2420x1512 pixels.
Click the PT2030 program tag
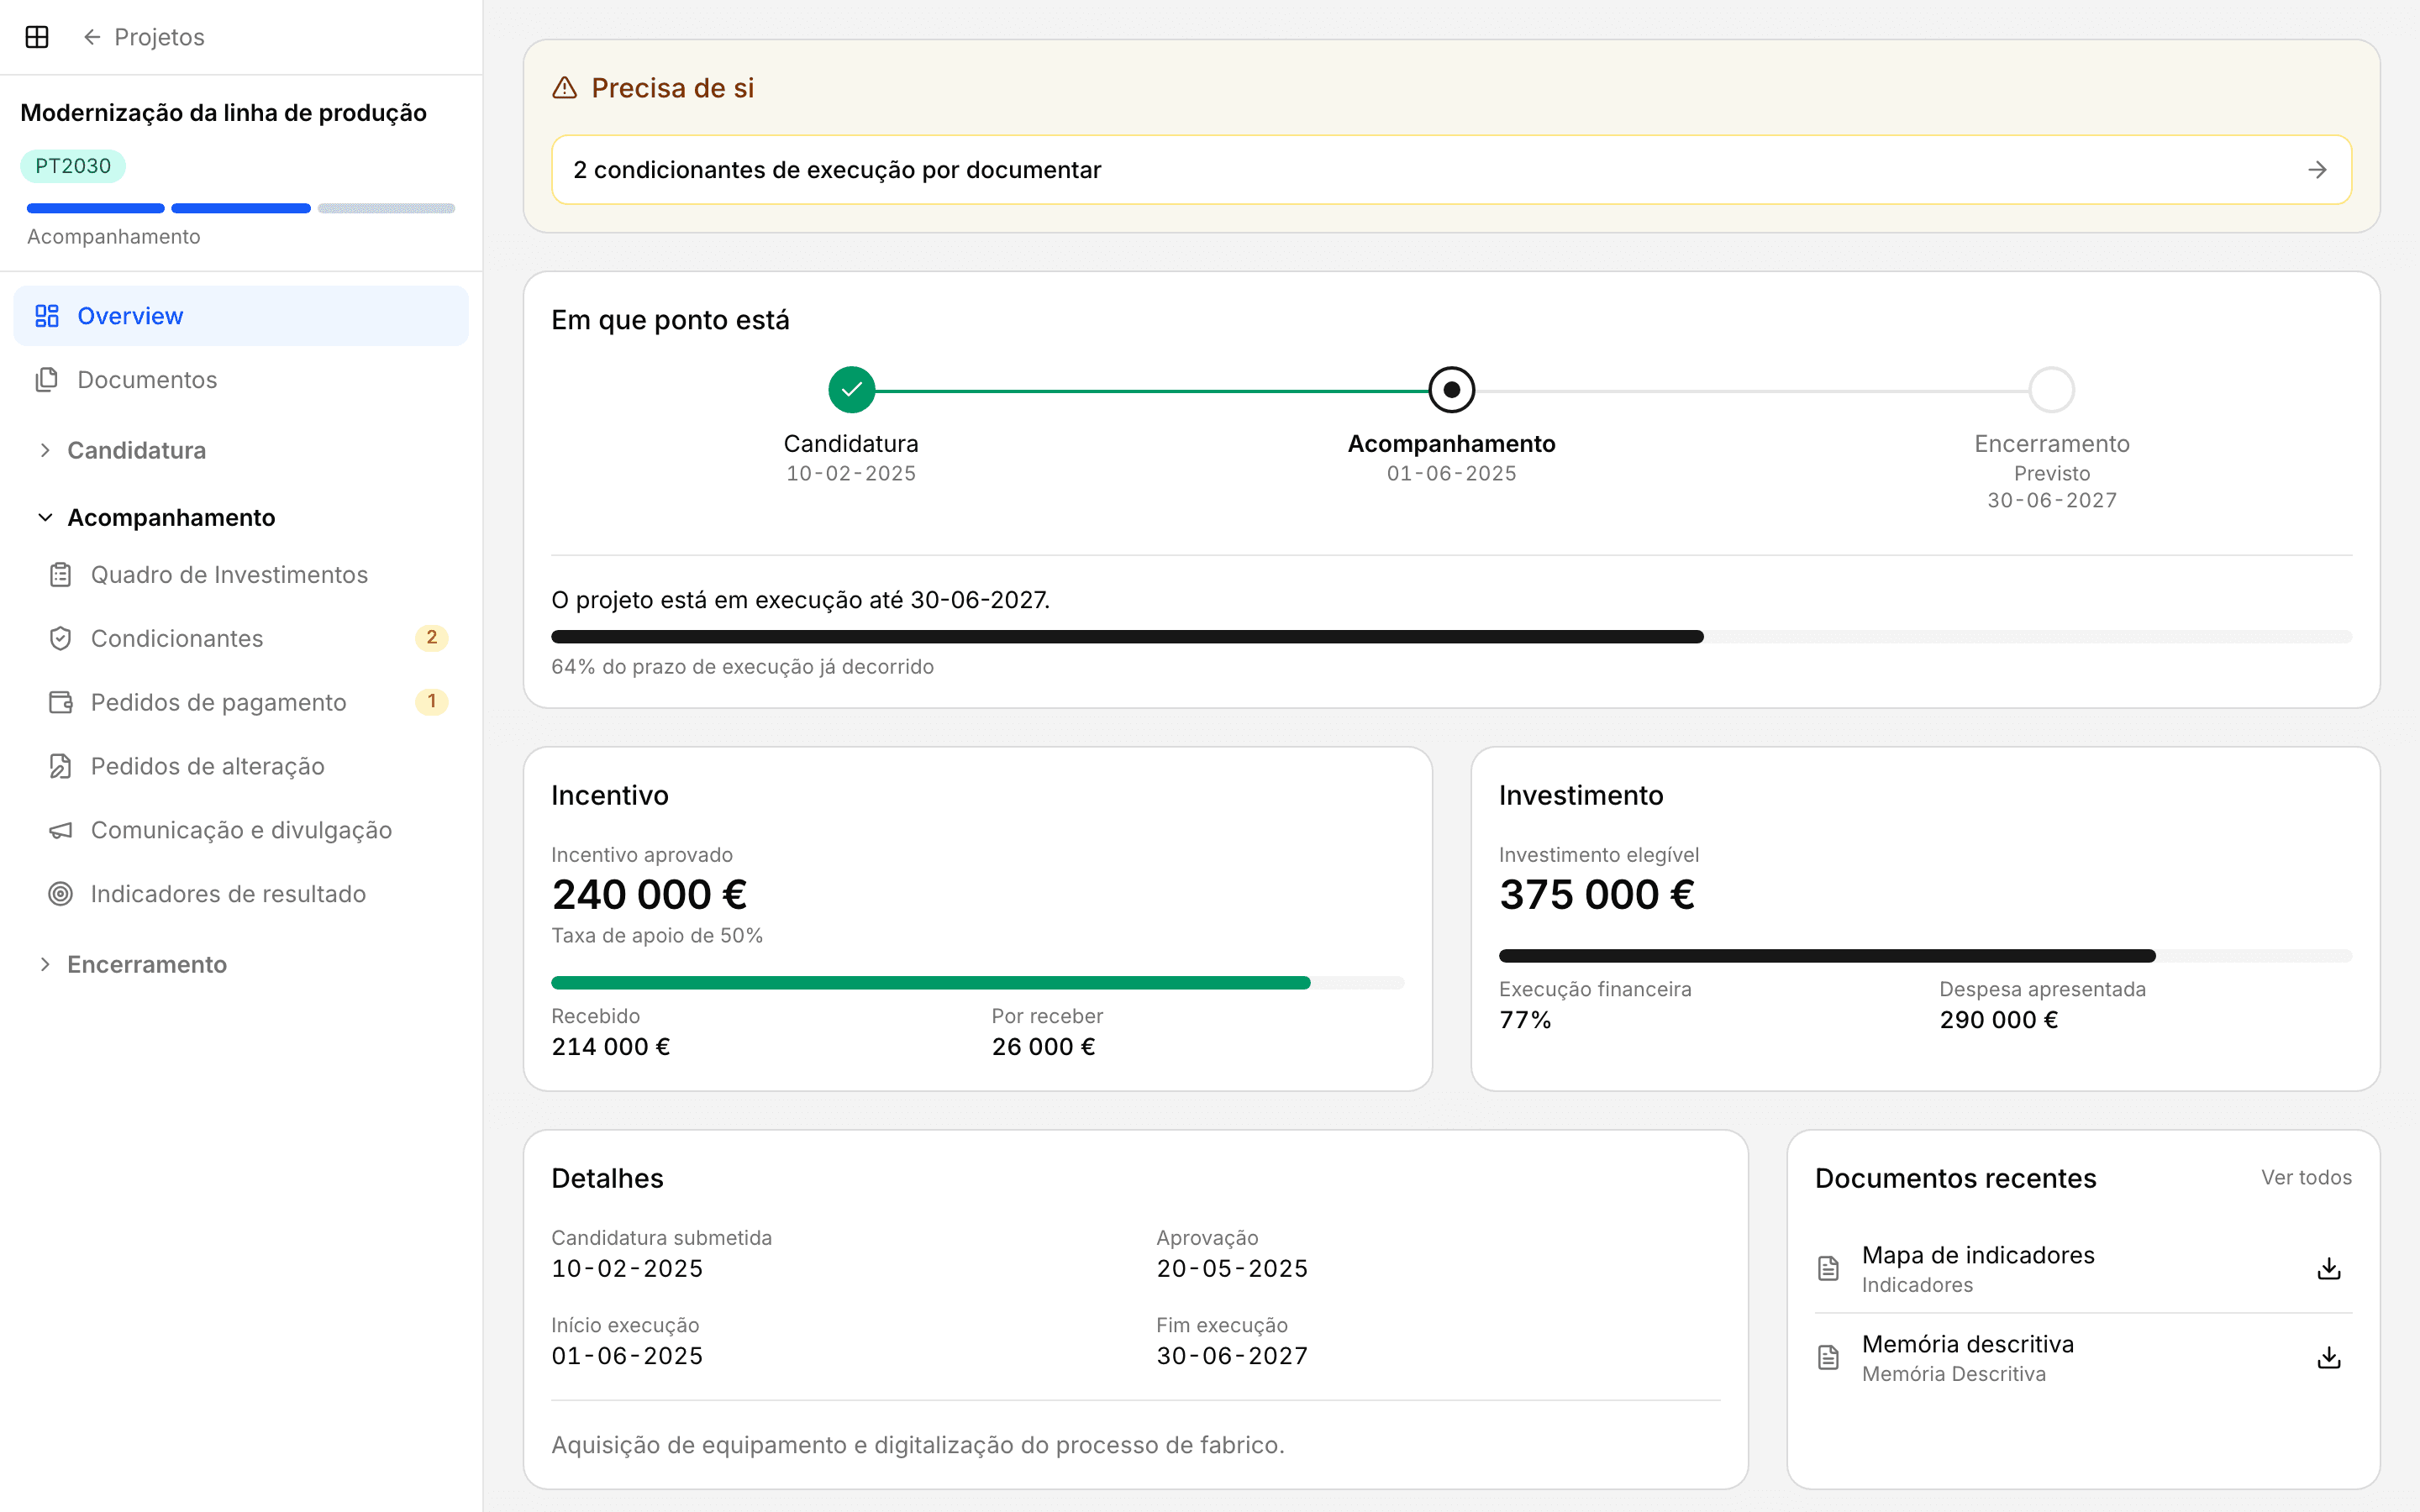click(x=73, y=166)
